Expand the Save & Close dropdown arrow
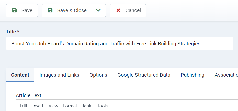The image size is (238, 111). (98, 10)
